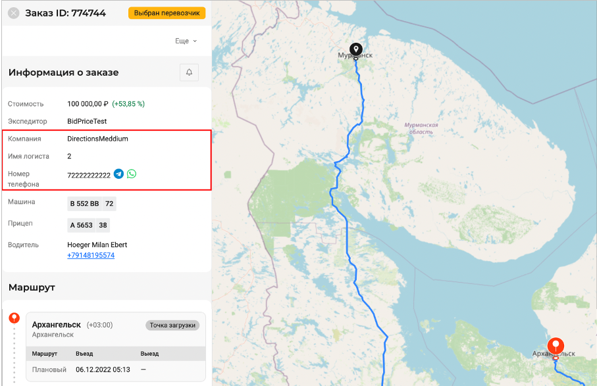Click the red Arkhangelsk map pin
597x386 pixels.
point(556,346)
